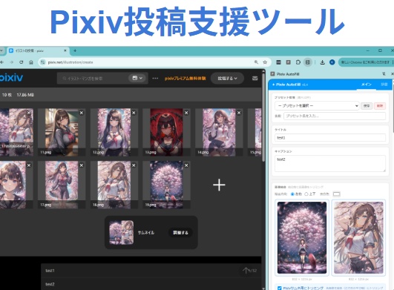Viewport: 394px width, 290px height.
Task: Open the margin color swatch
Action: coord(336,194)
